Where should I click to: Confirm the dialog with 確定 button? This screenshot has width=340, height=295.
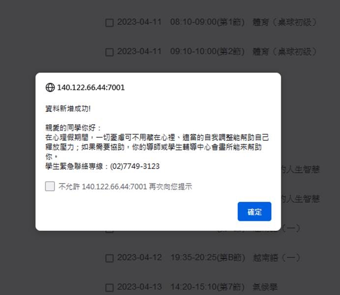[x=255, y=212]
